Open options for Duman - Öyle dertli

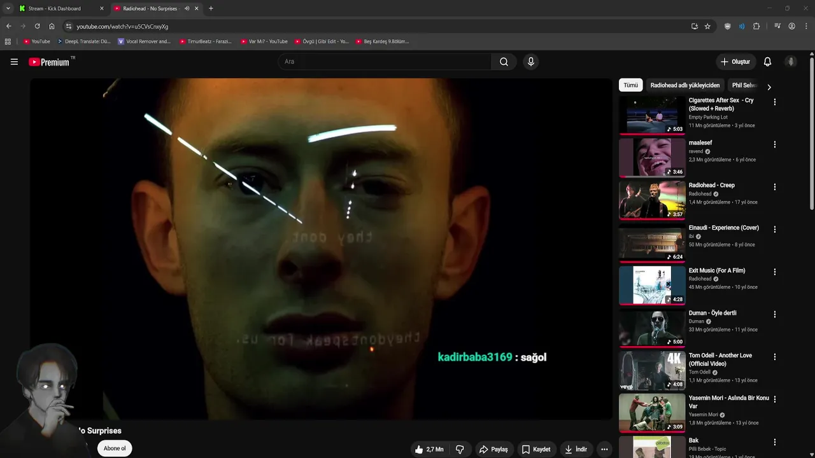pyautogui.click(x=774, y=314)
